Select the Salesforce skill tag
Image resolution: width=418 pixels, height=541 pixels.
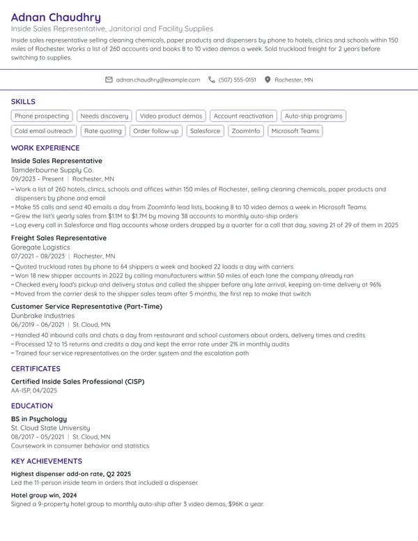tap(206, 131)
